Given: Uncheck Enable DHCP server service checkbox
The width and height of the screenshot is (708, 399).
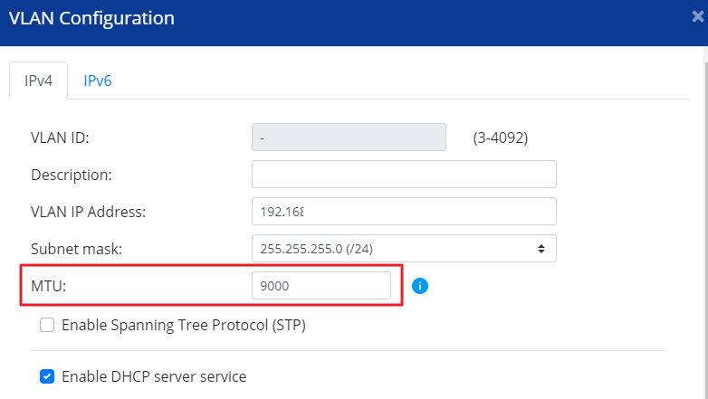Looking at the screenshot, I should pyautogui.click(x=47, y=375).
